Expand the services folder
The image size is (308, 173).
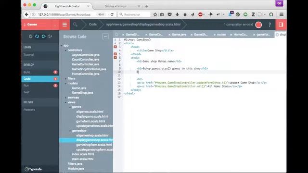coord(66,98)
